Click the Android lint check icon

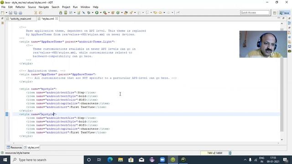coord(71,13)
